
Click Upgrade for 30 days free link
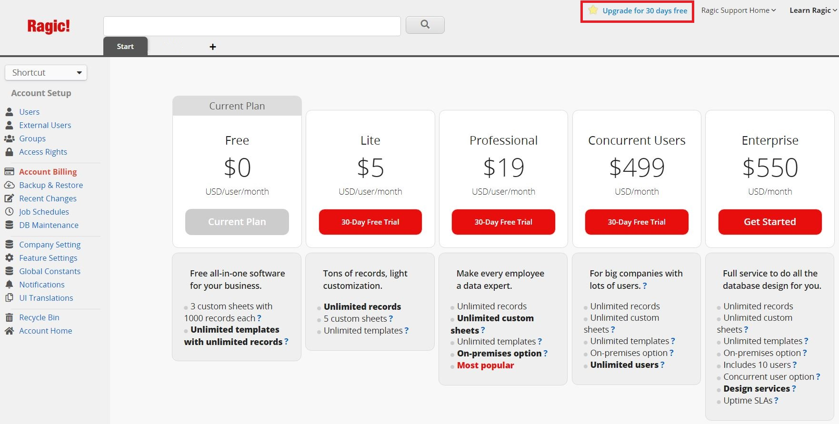coord(645,10)
